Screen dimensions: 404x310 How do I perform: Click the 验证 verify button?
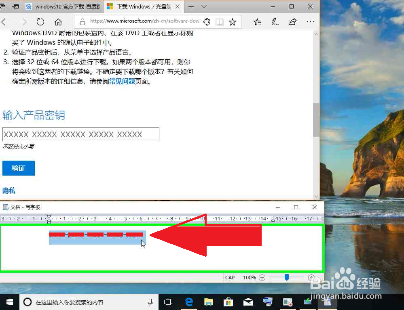click(x=19, y=168)
